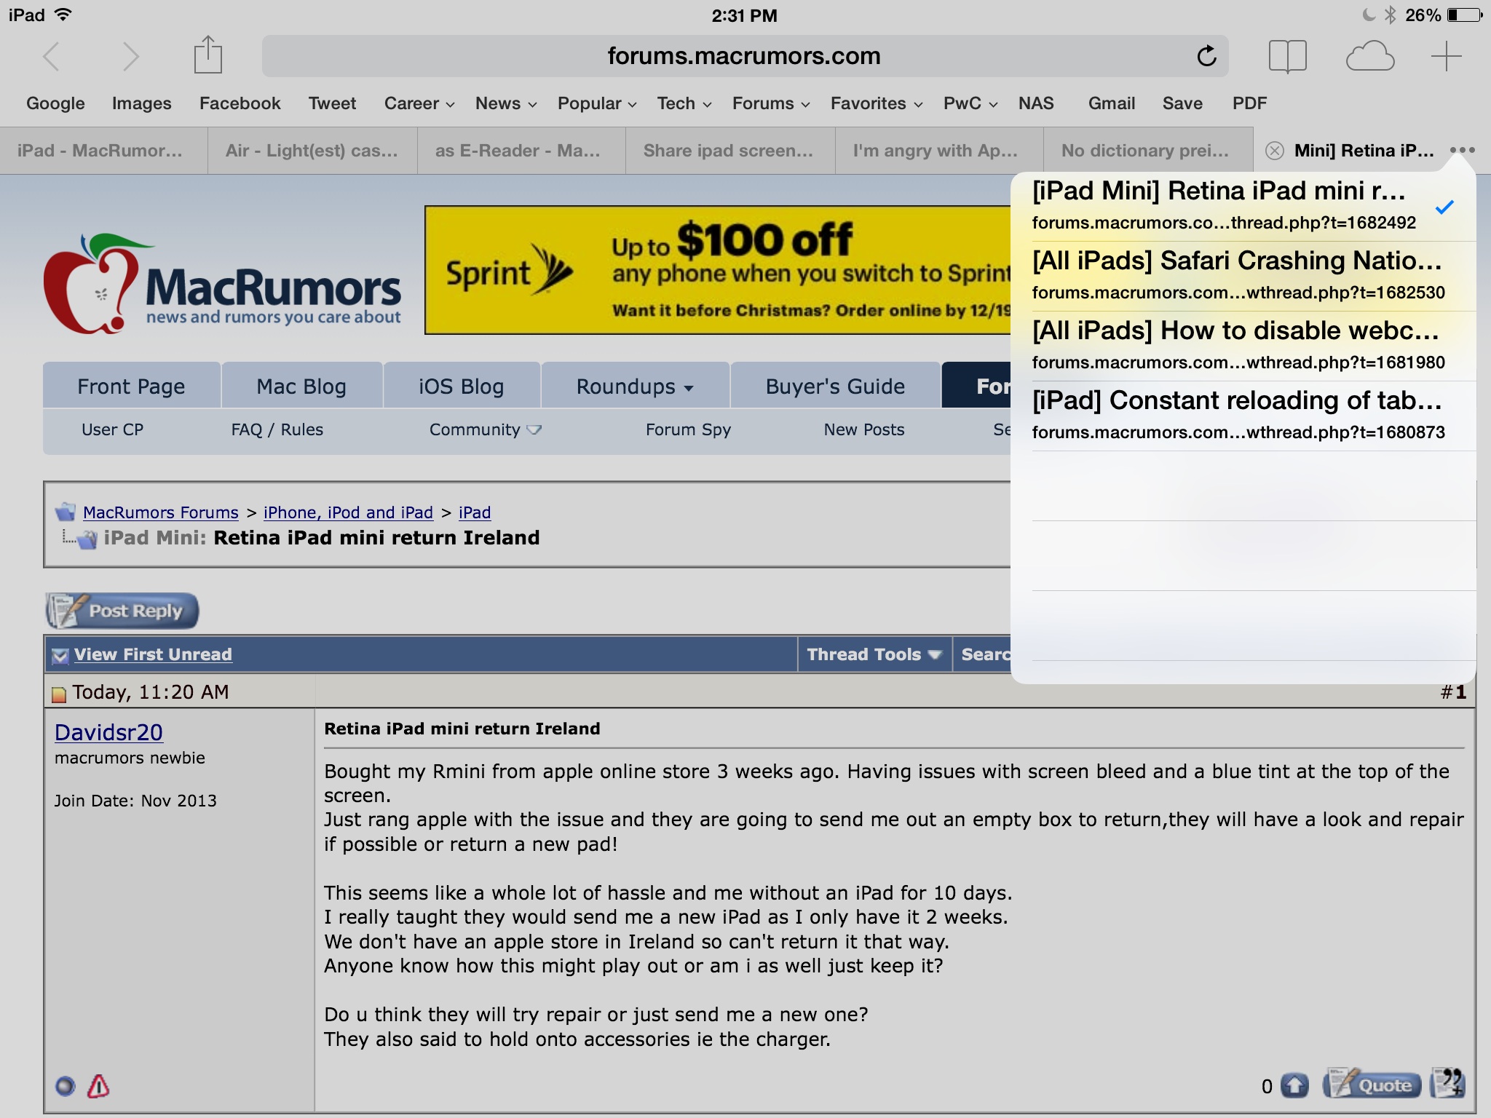Switch to iPad - MacRumors tab
Screen dimensions: 1491x1118
103,151
